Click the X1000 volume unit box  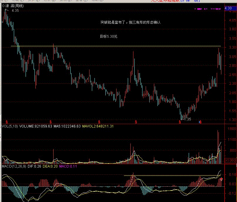[x=231, y=160]
